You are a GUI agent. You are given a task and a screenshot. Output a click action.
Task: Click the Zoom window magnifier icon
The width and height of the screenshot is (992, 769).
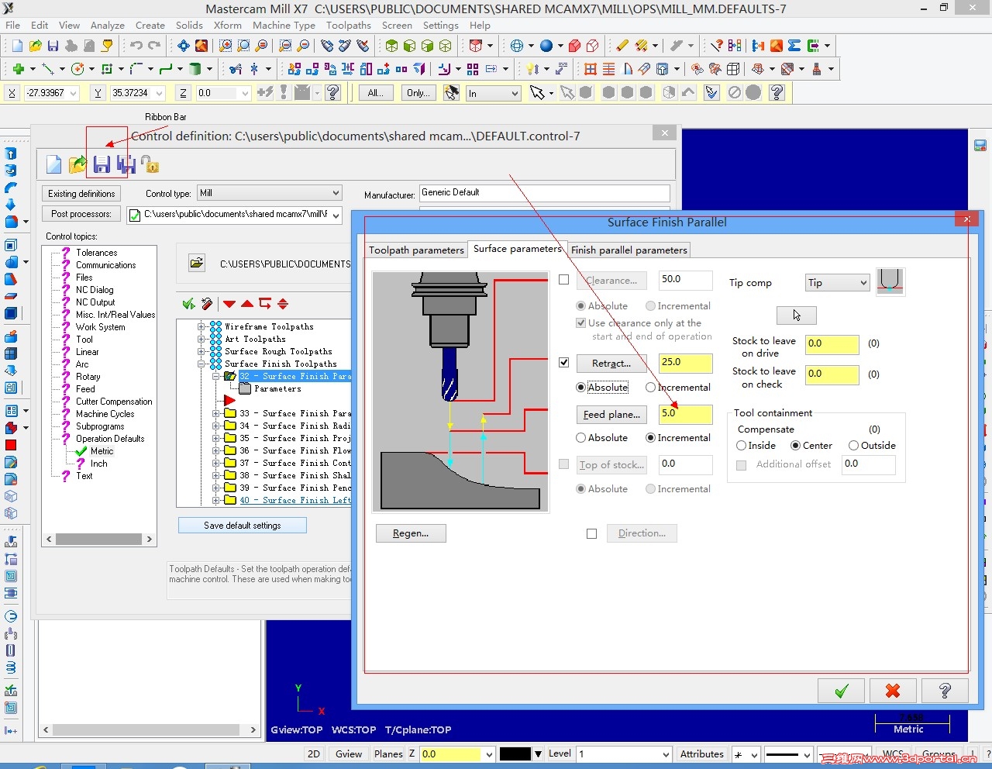tap(226, 46)
